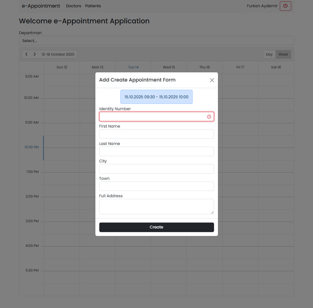The image size is (313, 308).
Task: Select Tue 14 column header
Action: 133,67
